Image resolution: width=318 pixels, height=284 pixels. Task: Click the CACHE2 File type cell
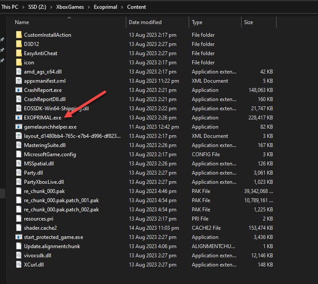pos(206,228)
